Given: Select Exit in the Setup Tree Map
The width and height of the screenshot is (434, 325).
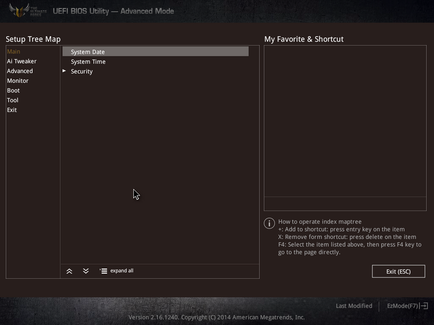Looking at the screenshot, I should (12, 110).
